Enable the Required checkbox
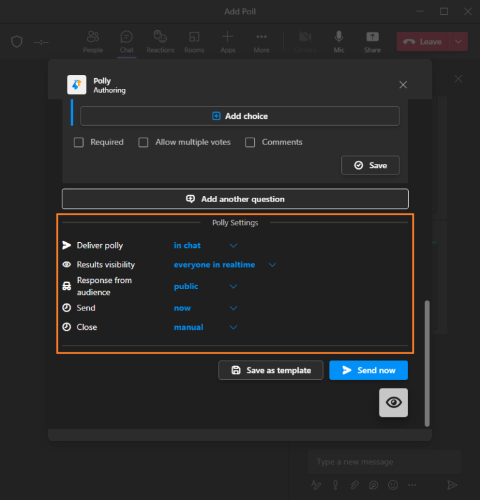 79,142
